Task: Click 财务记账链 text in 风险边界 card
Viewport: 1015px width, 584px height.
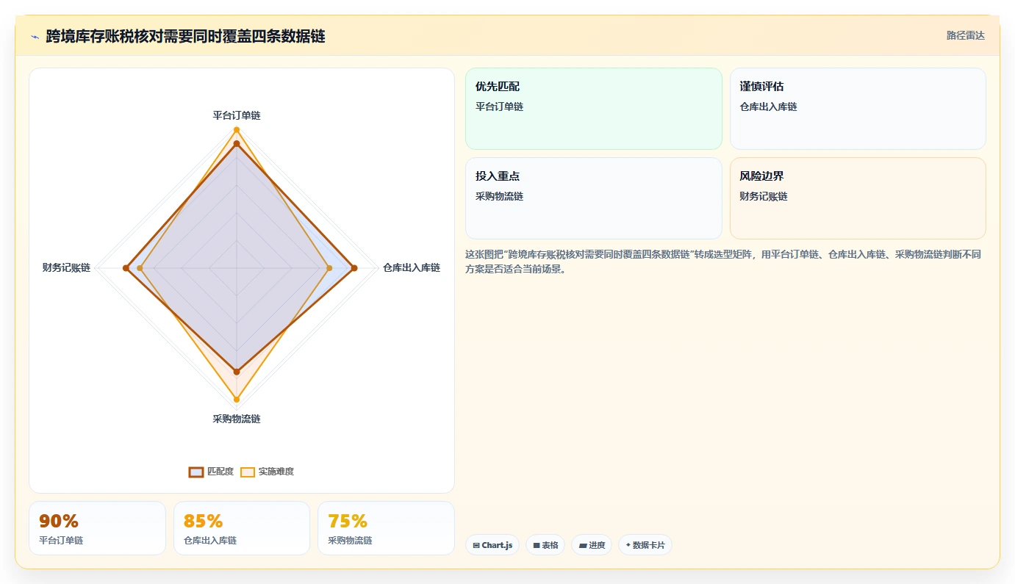Action: pos(764,196)
